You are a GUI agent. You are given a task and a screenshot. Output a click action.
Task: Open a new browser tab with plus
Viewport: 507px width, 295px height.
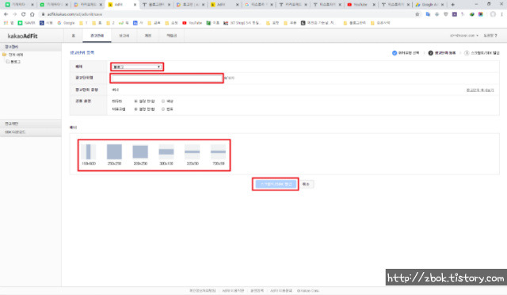coord(452,5)
